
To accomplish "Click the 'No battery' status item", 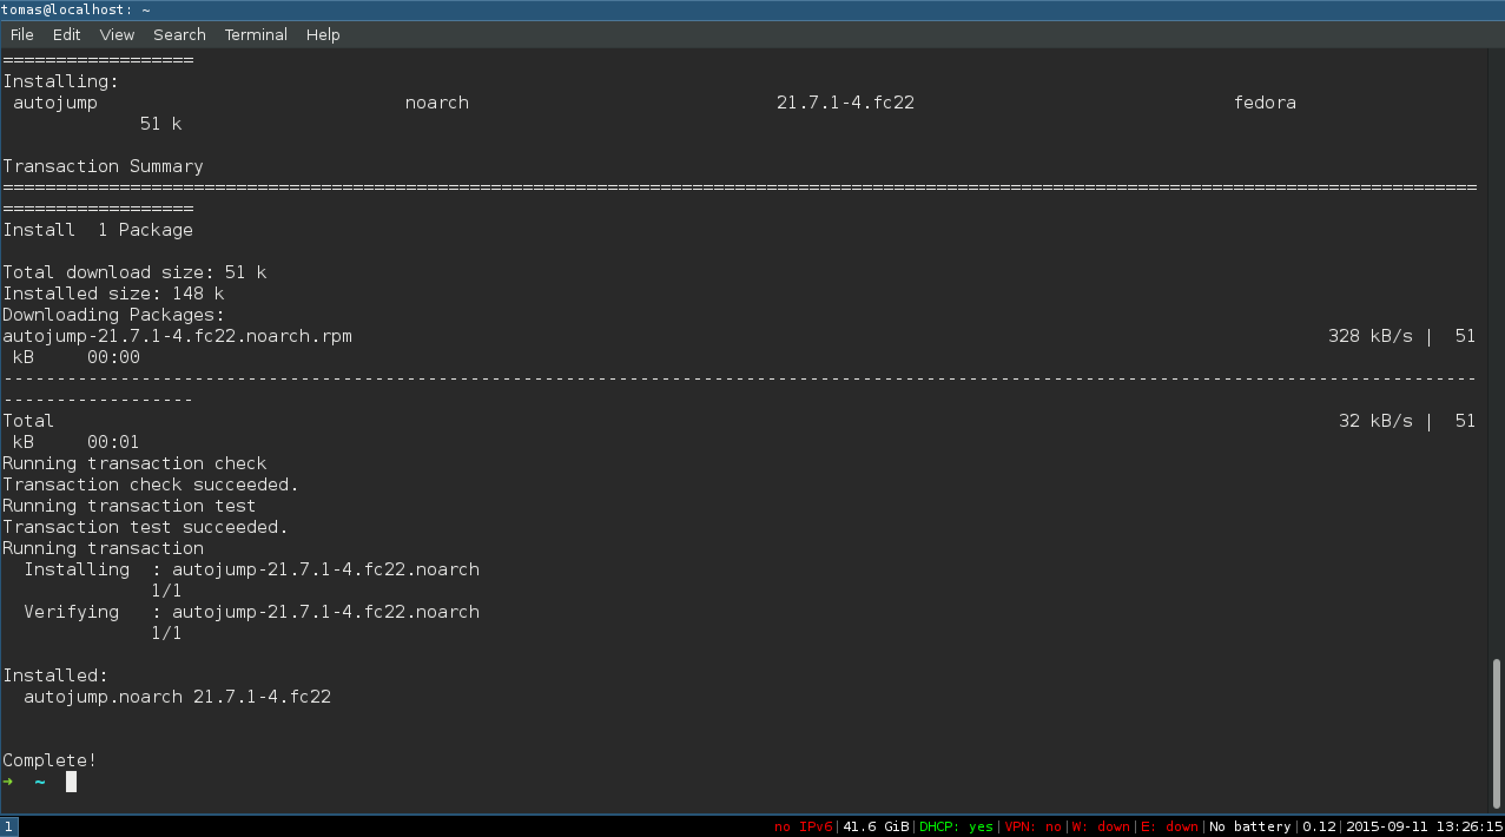I will click(x=1250, y=826).
